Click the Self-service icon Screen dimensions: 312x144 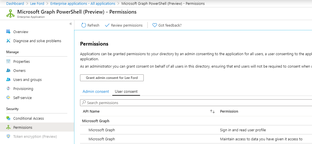tap(8, 98)
